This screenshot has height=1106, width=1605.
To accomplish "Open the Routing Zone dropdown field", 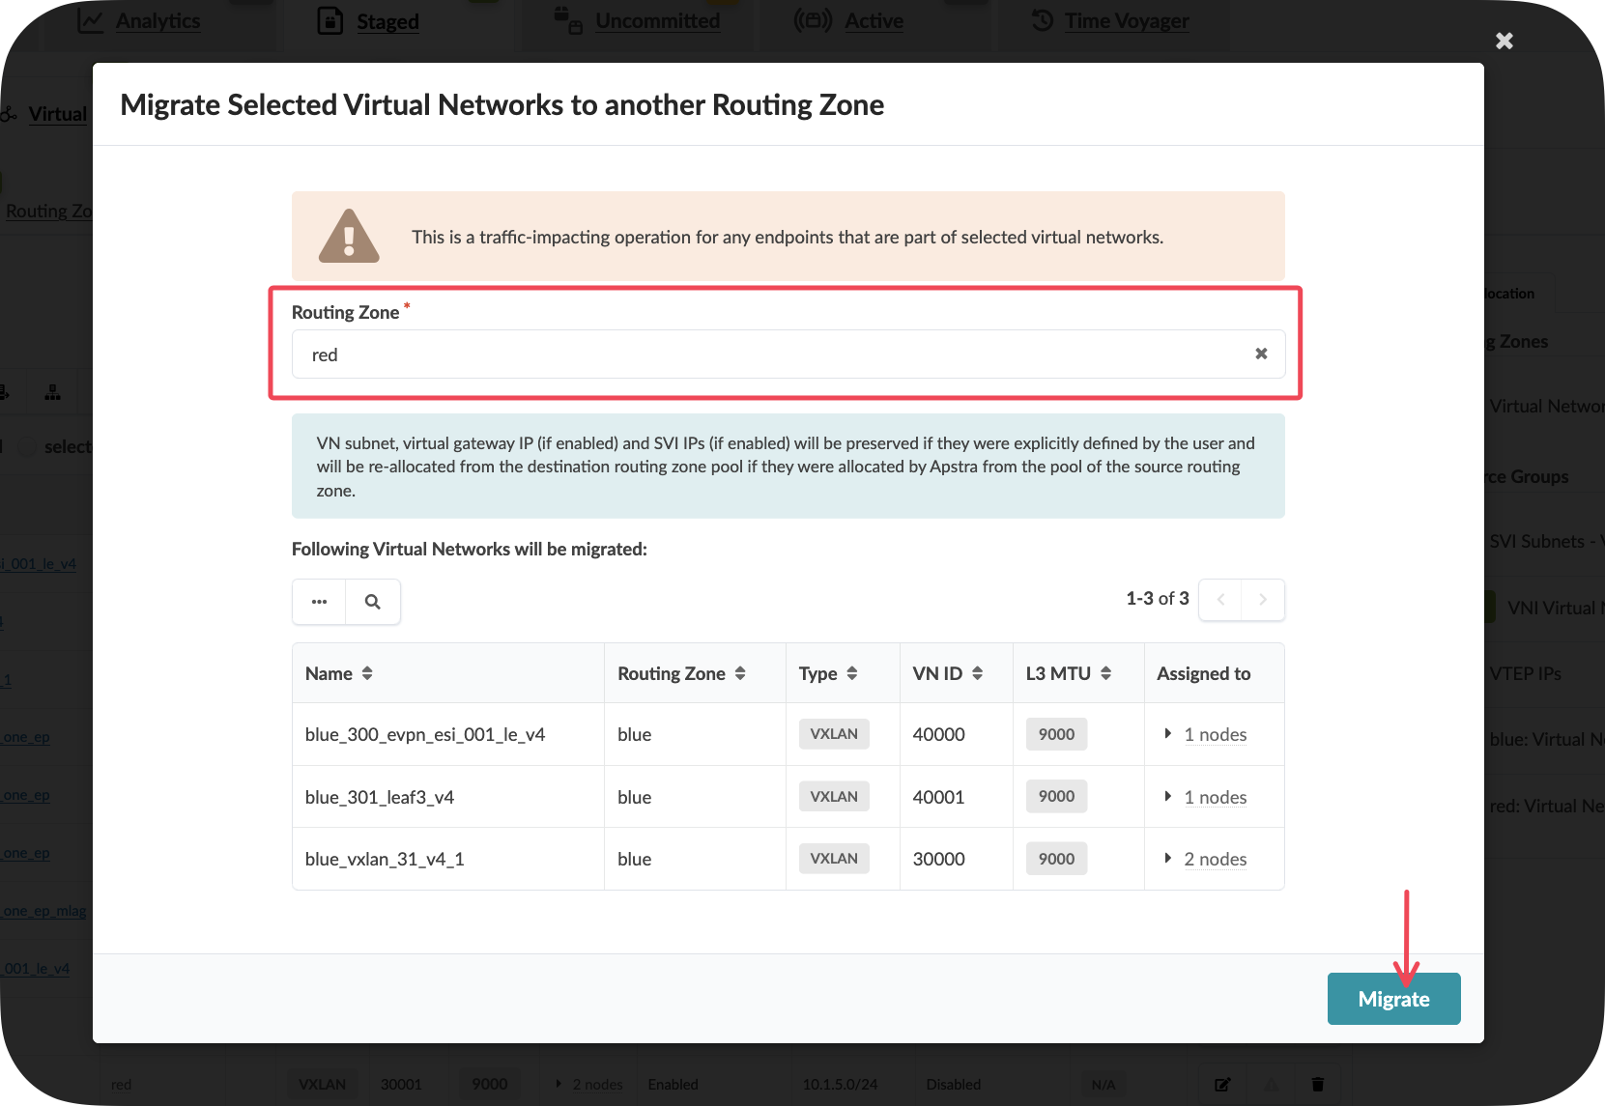I will coord(773,354).
